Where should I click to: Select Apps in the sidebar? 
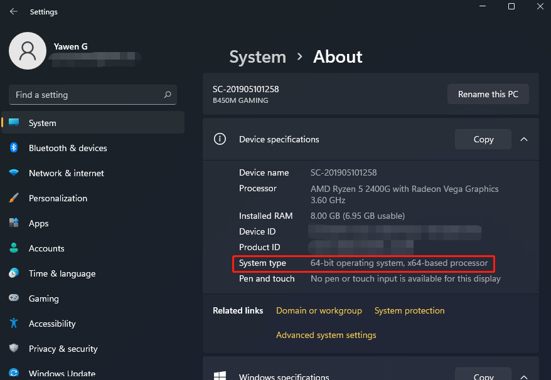(x=93, y=223)
